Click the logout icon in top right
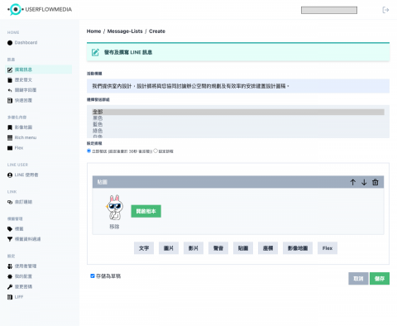This screenshot has width=397, height=326. (x=385, y=10)
